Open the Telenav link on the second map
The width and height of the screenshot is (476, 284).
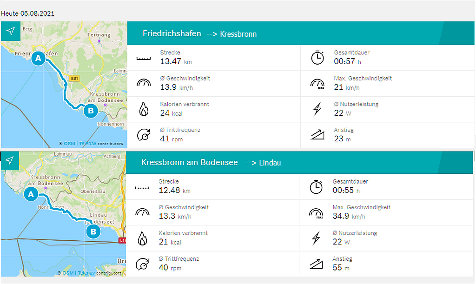(x=86, y=273)
